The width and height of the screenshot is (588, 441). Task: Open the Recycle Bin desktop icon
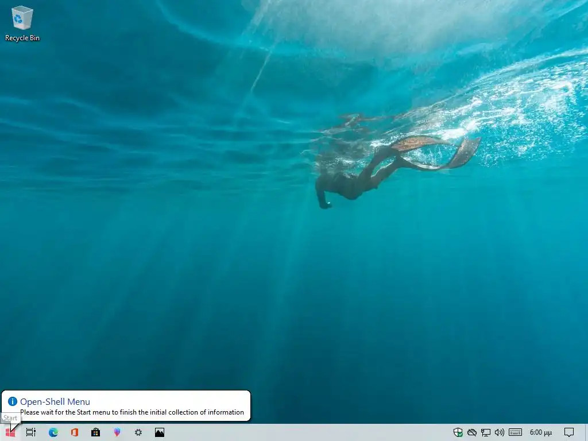click(x=22, y=23)
